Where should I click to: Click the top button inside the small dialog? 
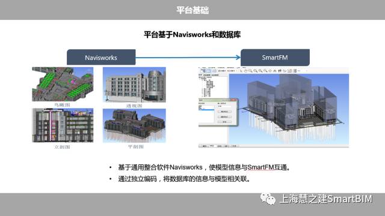[224, 112]
